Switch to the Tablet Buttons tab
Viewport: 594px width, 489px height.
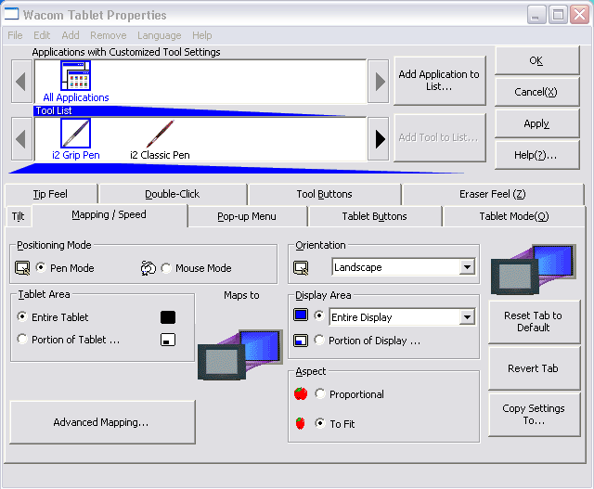pos(374,216)
